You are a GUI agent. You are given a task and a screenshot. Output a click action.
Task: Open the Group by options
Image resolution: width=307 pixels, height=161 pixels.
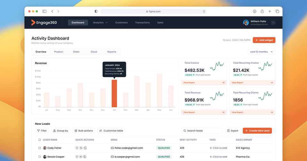point(61,131)
